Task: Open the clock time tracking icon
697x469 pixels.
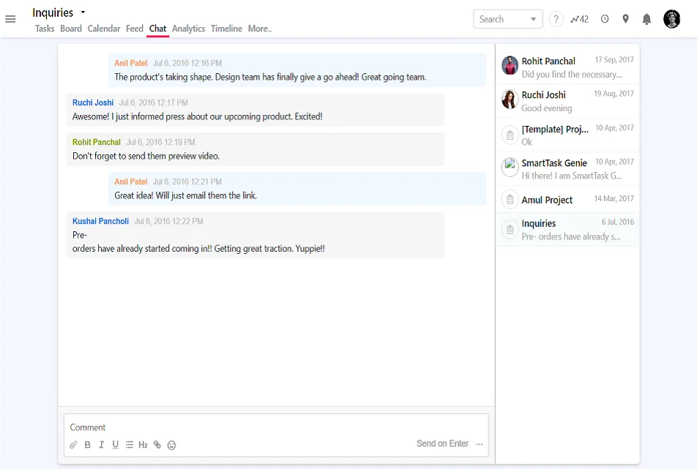Action: click(x=605, y=19)
